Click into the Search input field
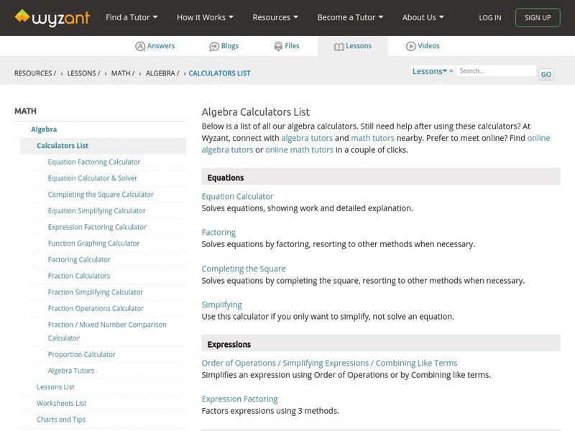 (496, 71)
